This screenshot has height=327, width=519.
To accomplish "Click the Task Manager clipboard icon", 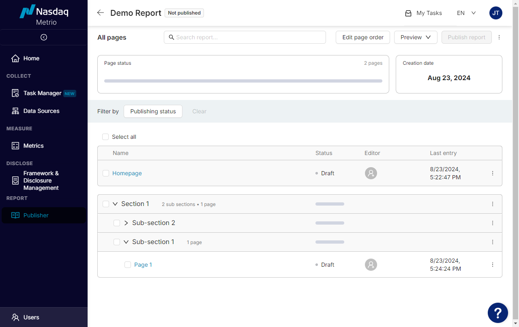I will [15, 93].
